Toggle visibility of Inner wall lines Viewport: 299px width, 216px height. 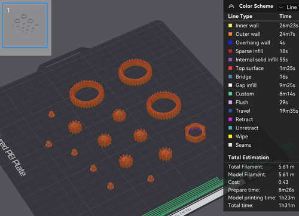(x=247, y=26)
